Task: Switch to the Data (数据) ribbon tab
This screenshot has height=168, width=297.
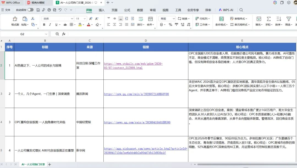Action: click(140, 10)
